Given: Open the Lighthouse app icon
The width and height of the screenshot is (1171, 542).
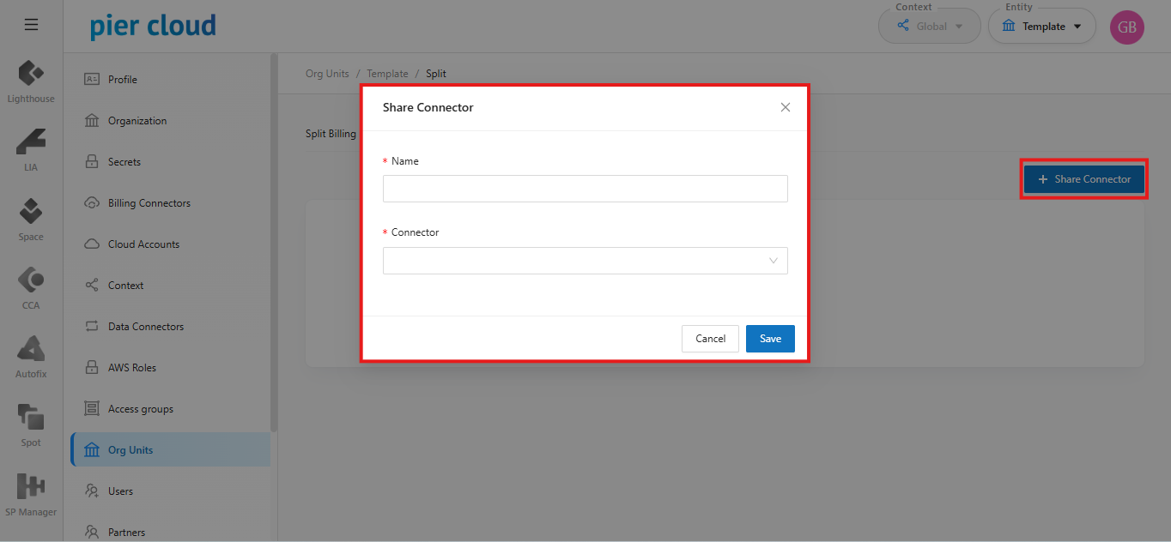Looking at the screenshot, I should pos(31,74).
